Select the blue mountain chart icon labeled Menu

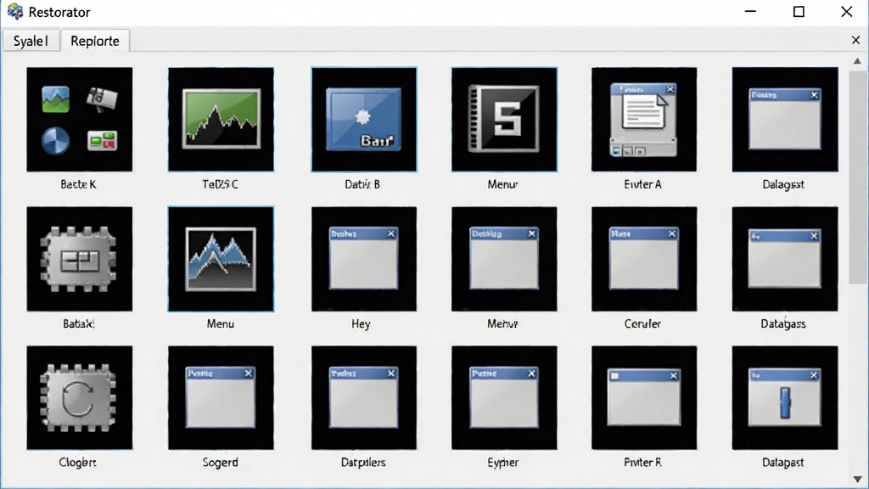[x=221, y=259]
